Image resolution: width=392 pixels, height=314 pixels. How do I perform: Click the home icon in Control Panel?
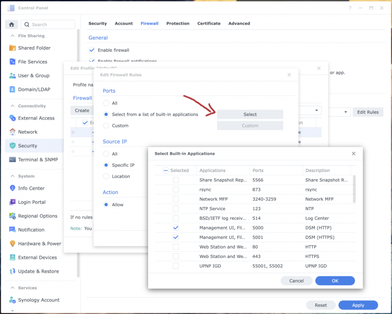(x=12, y=25)
